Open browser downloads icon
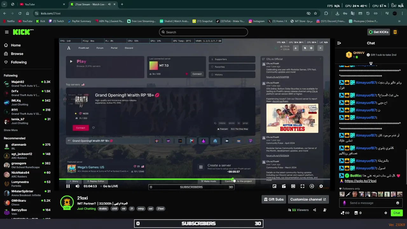 point(337,13)
